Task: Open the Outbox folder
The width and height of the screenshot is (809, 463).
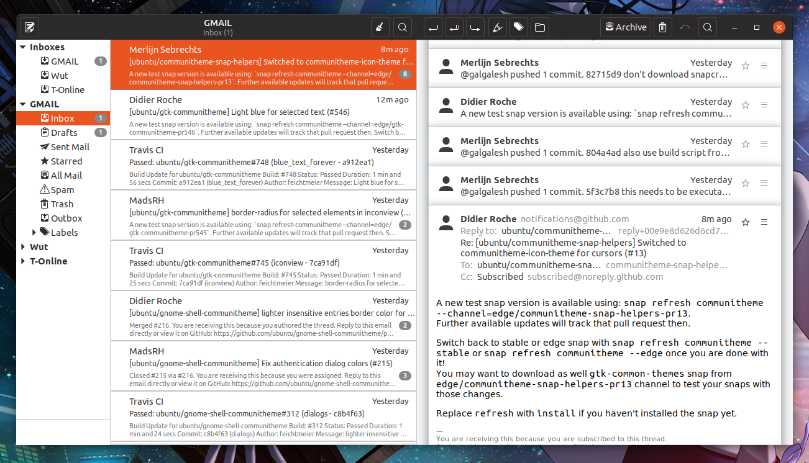Action: pyautogui.click(x=63, y=218)
